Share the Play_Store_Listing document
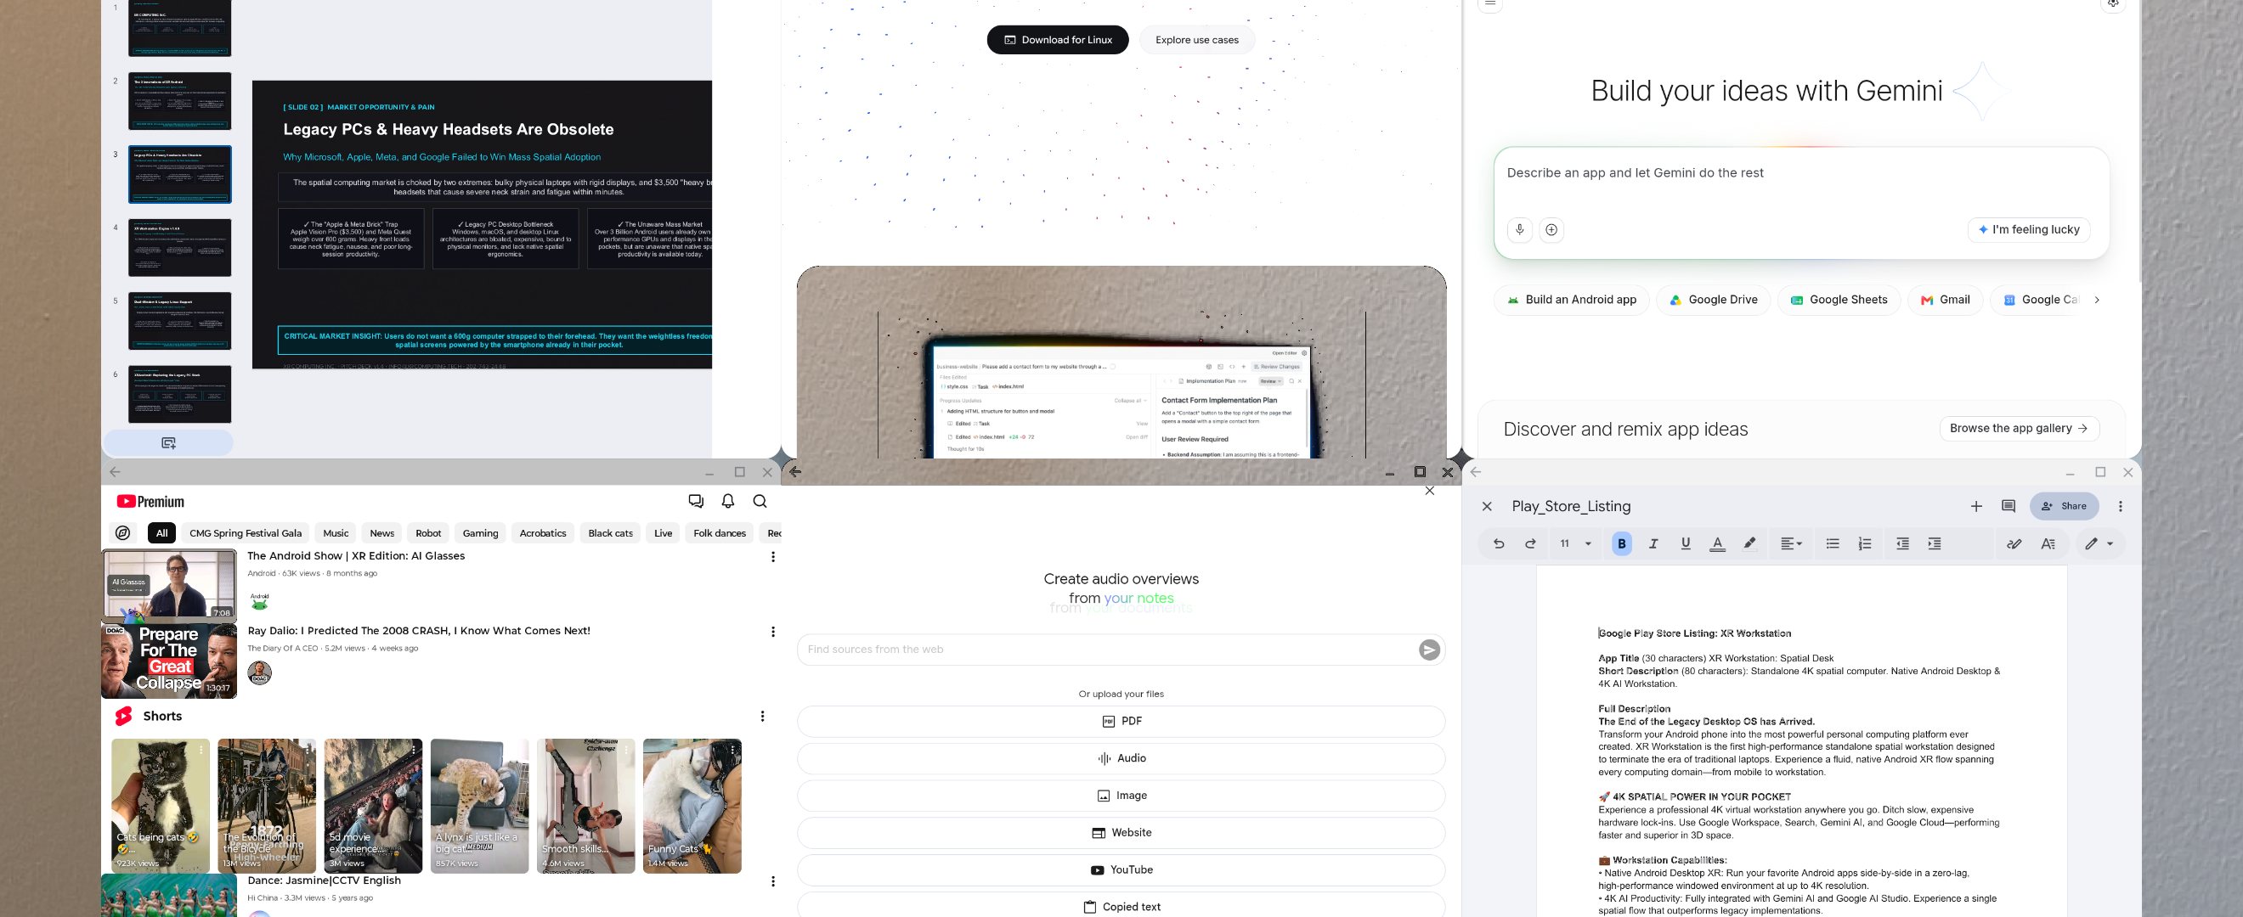2243x917 pixels. [x=2064, y=506]
